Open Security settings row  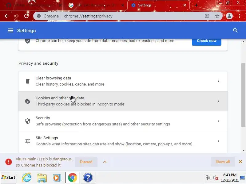coord(123,121)
